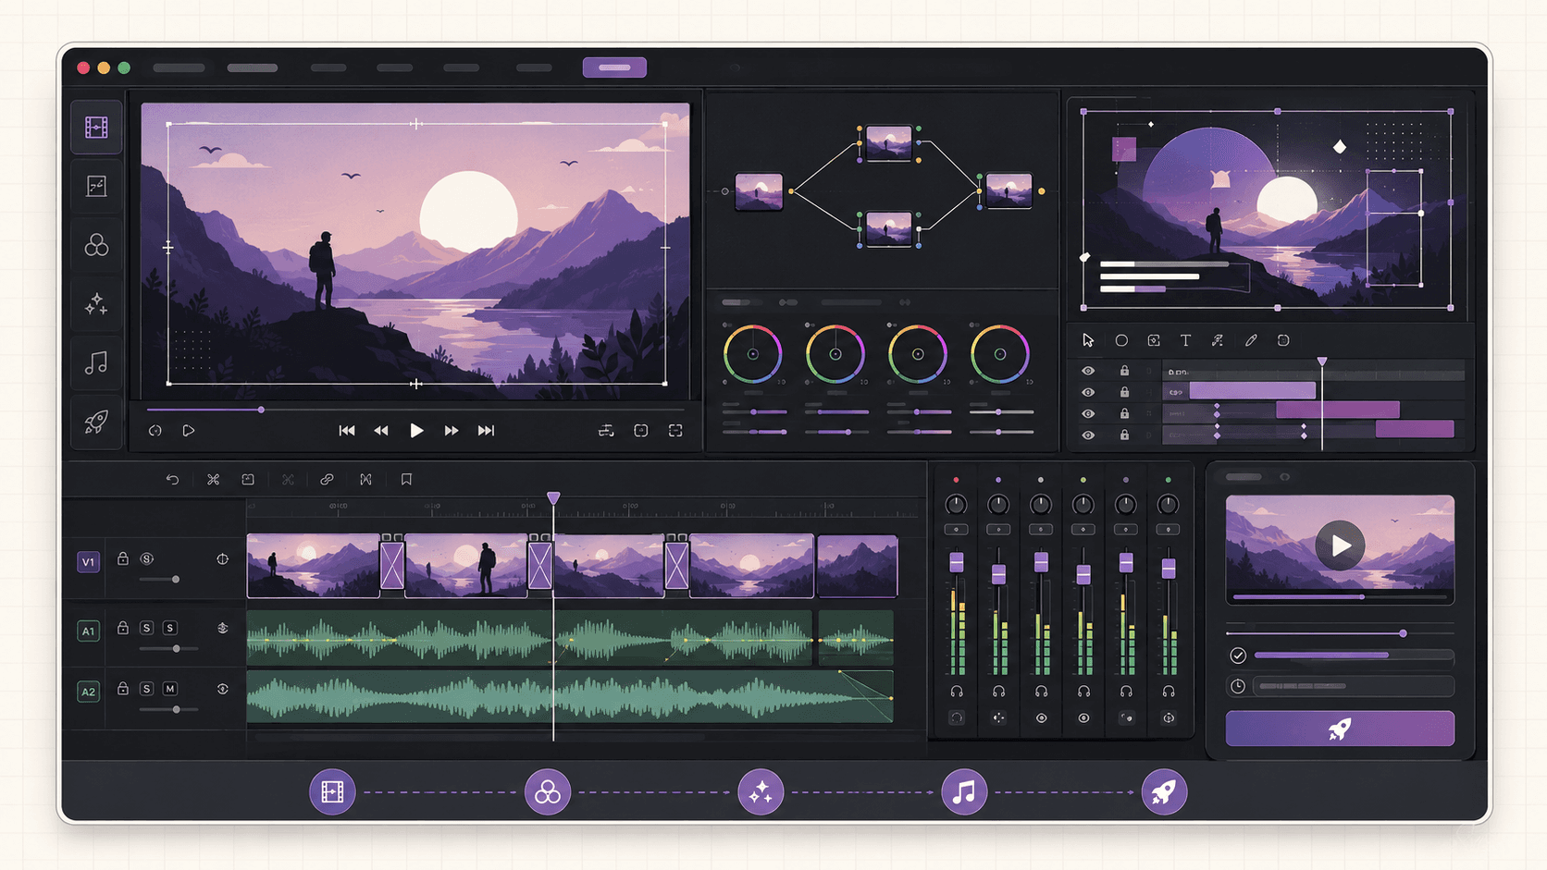Toggle the lock on V1 video track
1547x870 pixels.
122,558
